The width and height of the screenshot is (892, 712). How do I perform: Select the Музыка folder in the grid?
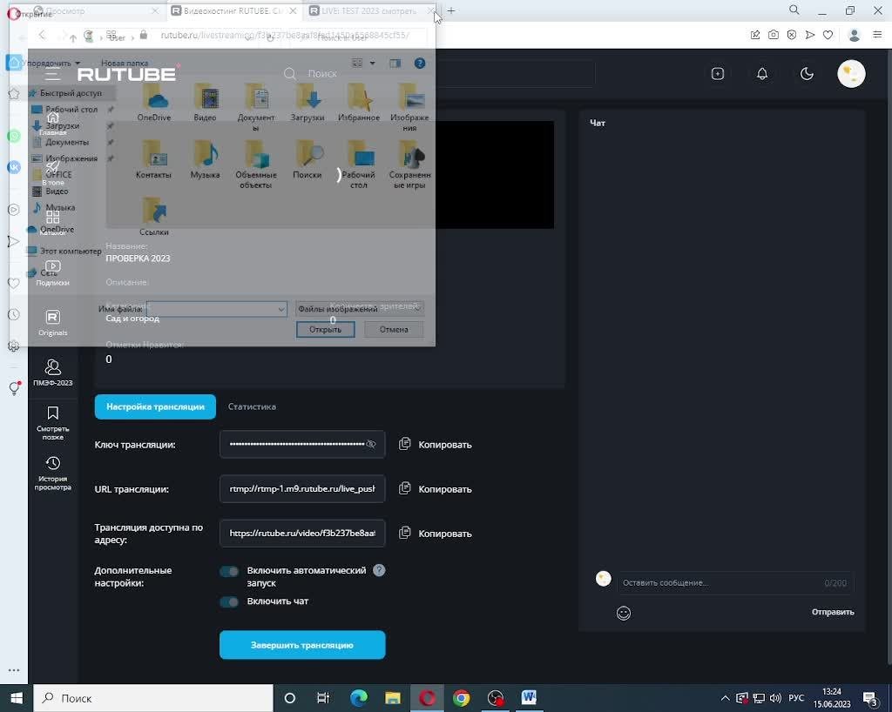click(x=205, y=159)
